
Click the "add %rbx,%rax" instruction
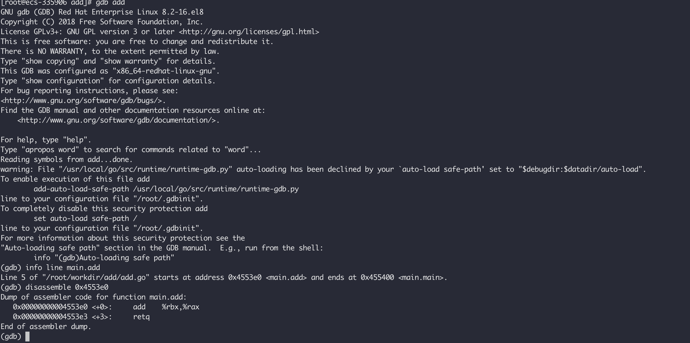pos(166,307)
